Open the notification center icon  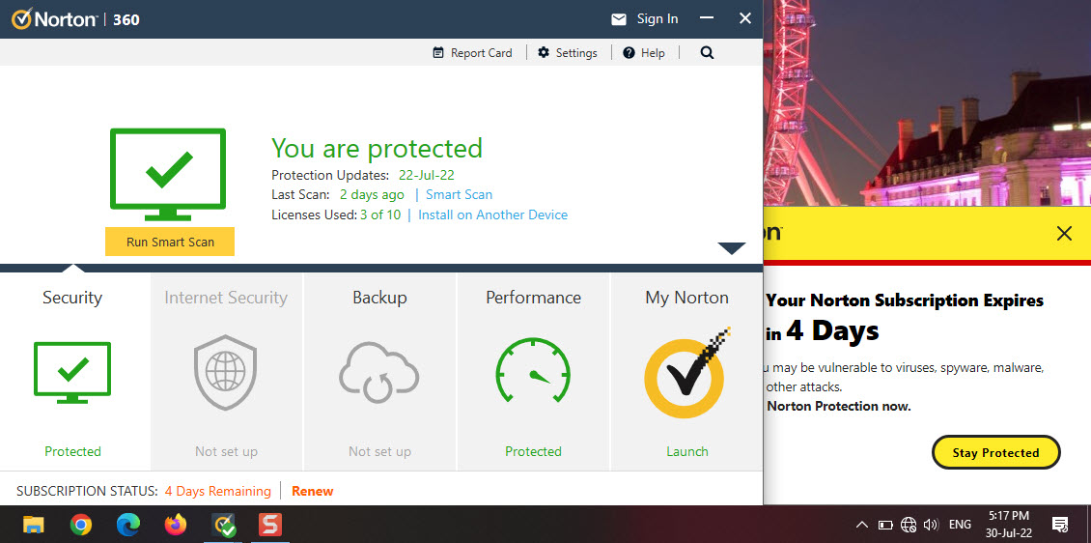coord(1060,525)
